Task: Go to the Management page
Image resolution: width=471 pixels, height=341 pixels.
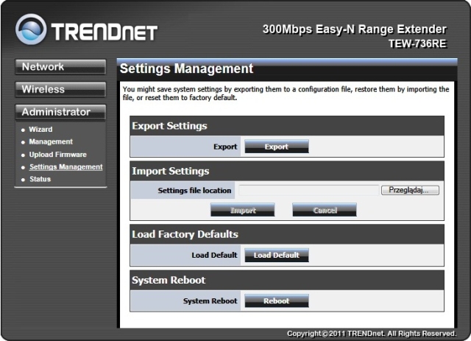Action: pyautogui.click(x=51, y=142)
